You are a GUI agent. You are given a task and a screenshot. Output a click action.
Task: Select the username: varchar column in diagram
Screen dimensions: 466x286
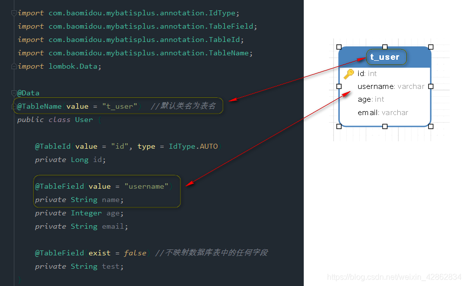point(391,86)
